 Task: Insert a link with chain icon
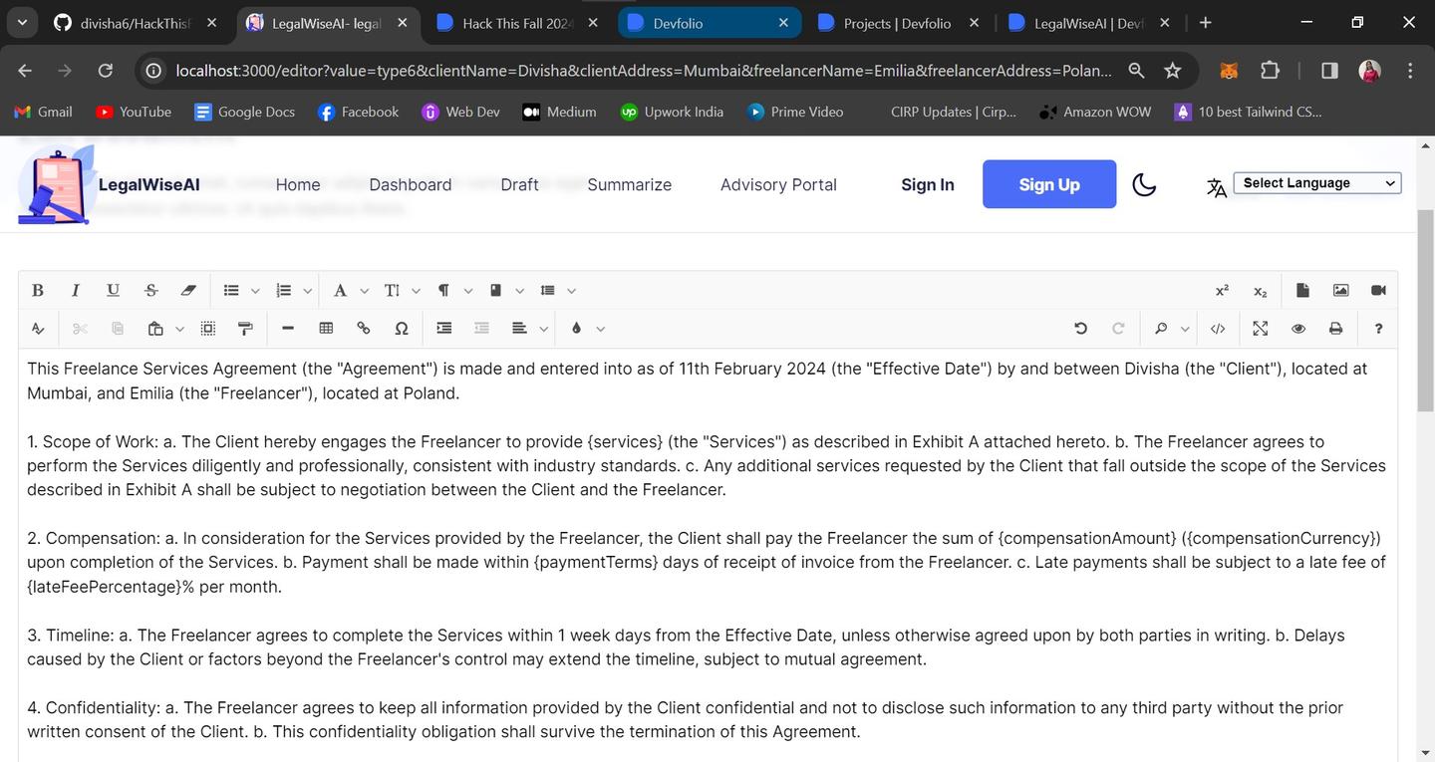tap(364, 328)
